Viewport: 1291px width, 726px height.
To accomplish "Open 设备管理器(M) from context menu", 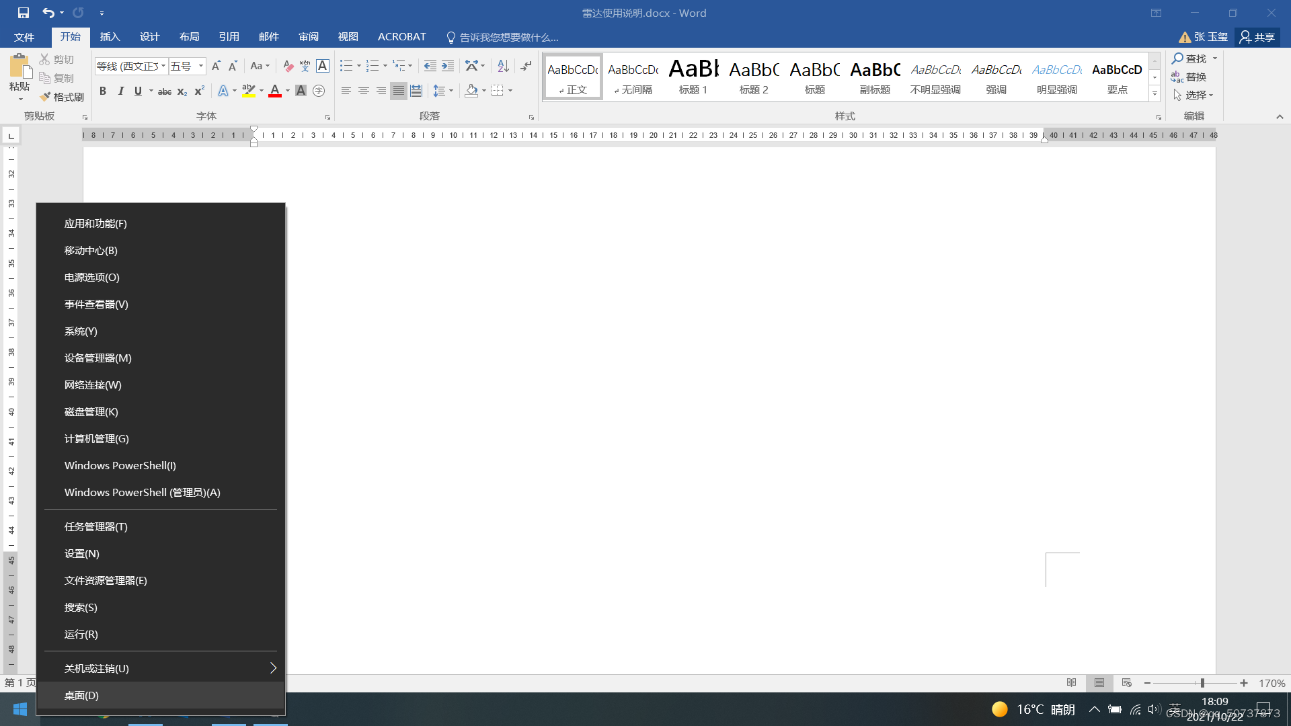I will pyautogui.click(x=98, y=358).
